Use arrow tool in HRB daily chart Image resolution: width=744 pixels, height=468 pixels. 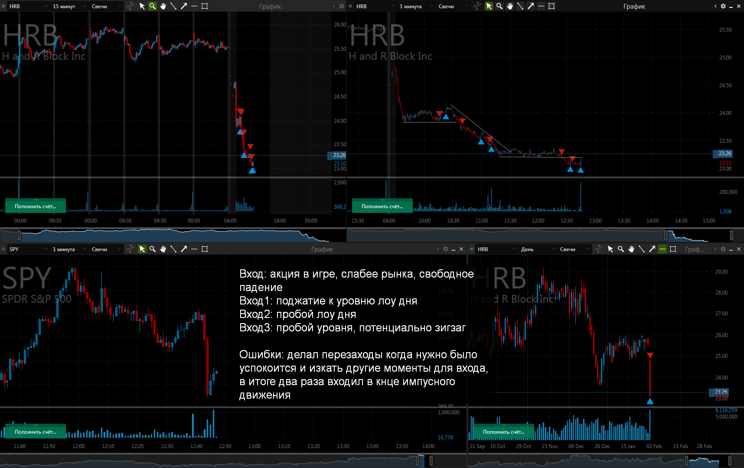[652, 249]
